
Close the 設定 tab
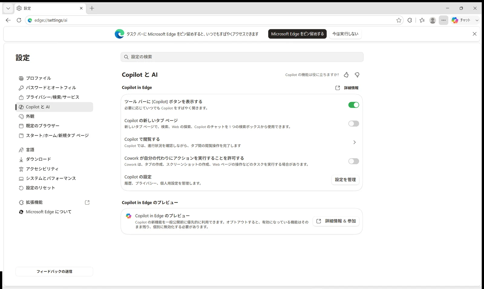pos(81,8)
